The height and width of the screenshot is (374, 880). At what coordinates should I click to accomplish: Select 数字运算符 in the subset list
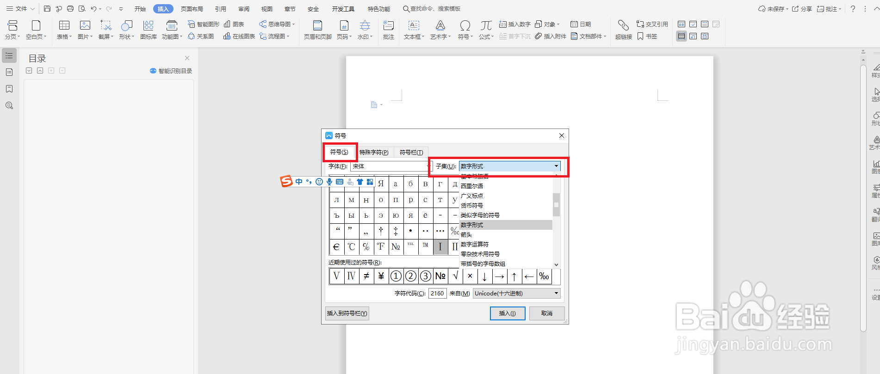coord(506,244)
